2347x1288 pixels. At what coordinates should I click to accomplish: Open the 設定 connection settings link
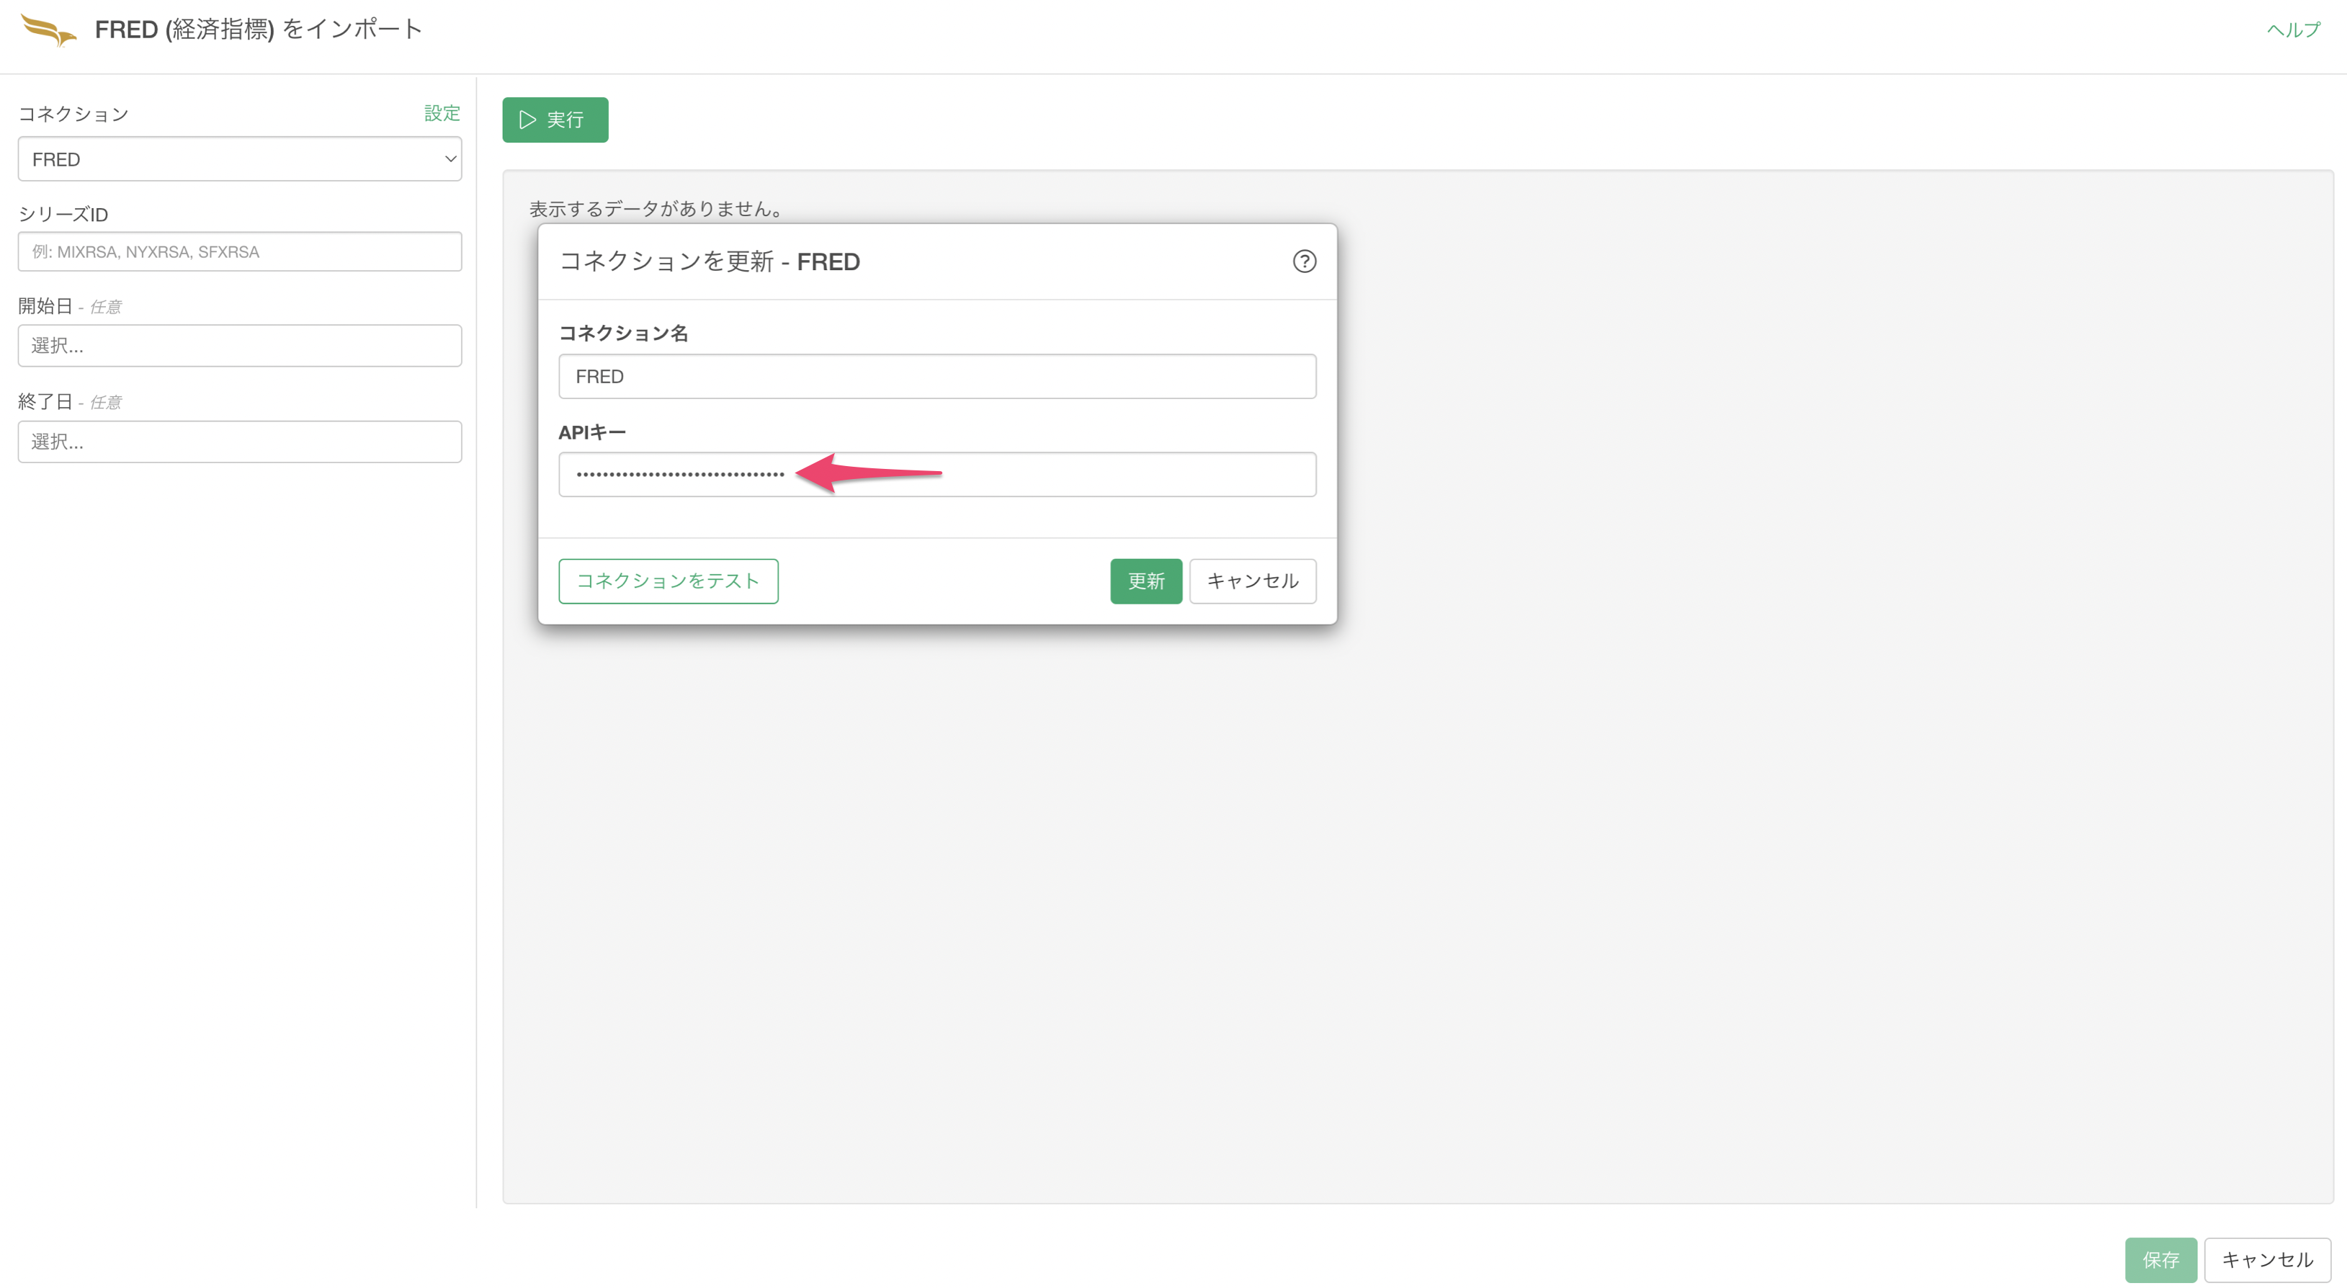(x=442, y=113)
